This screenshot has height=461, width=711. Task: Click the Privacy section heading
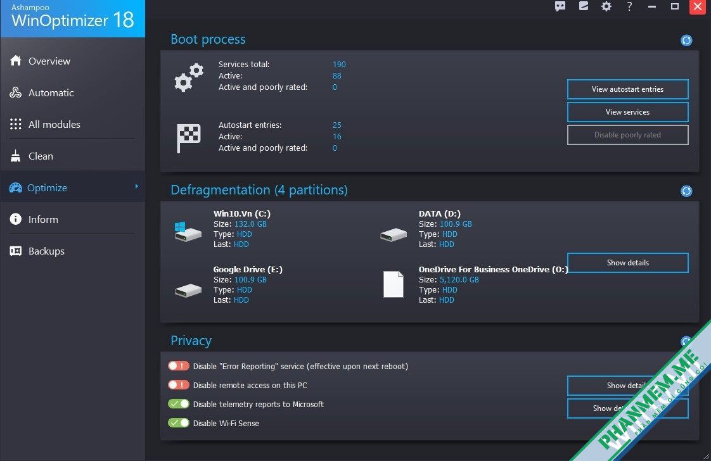(x=191, y=341)
